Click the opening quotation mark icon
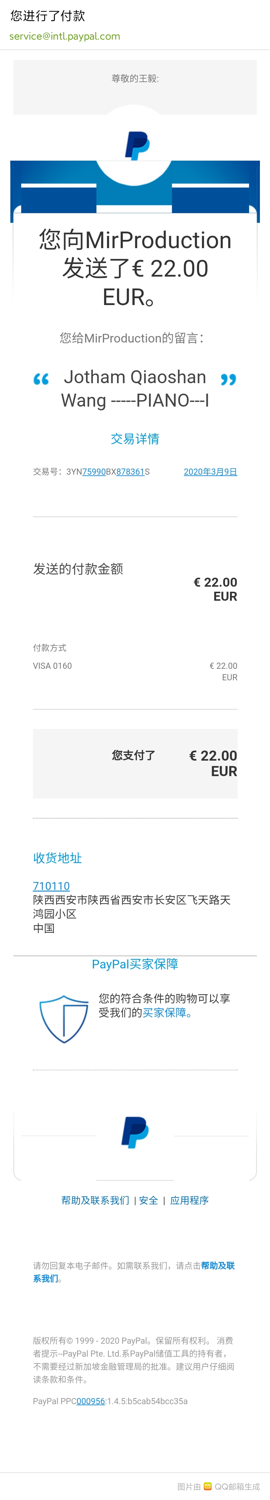This screenshot has width=270, height=1500. 41,380
